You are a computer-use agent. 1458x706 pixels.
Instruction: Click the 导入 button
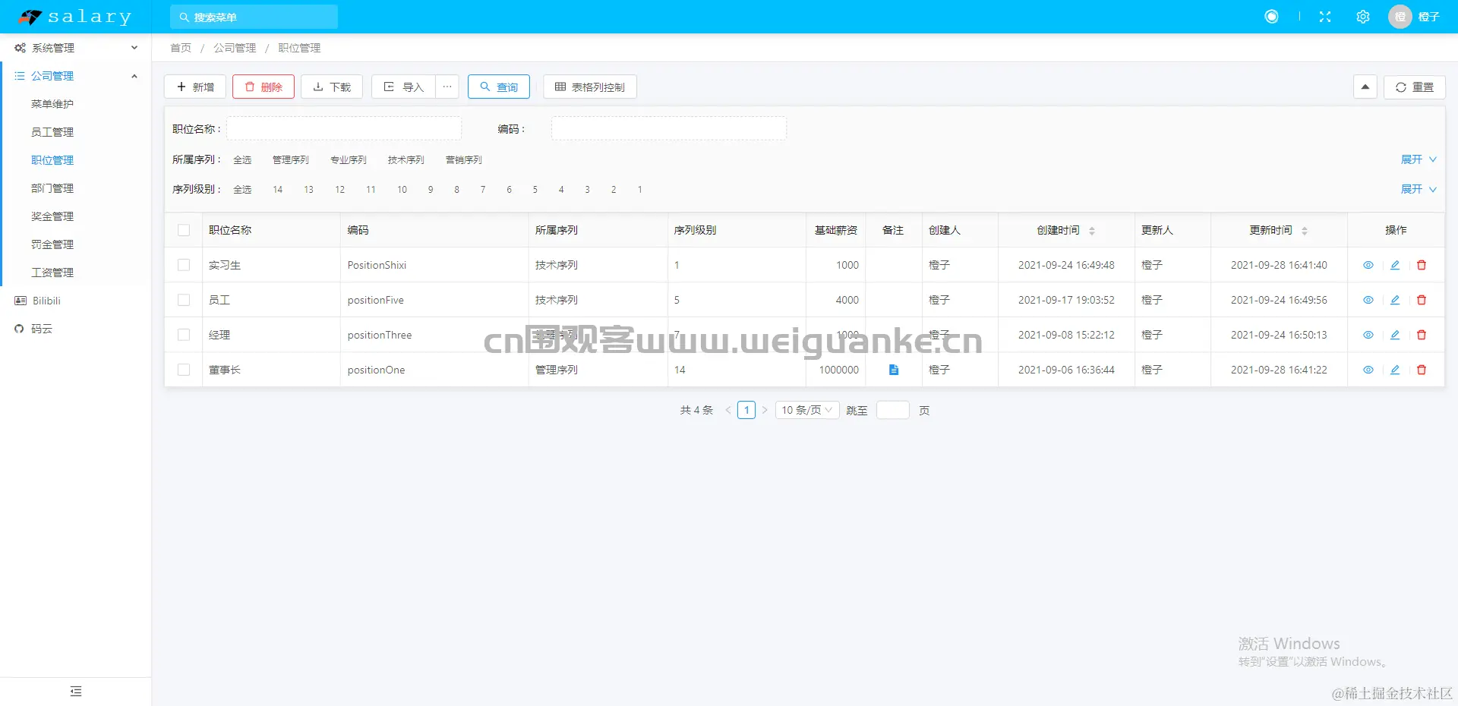(403, 87)
